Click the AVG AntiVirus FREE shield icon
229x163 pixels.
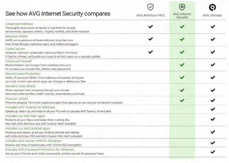151,7
